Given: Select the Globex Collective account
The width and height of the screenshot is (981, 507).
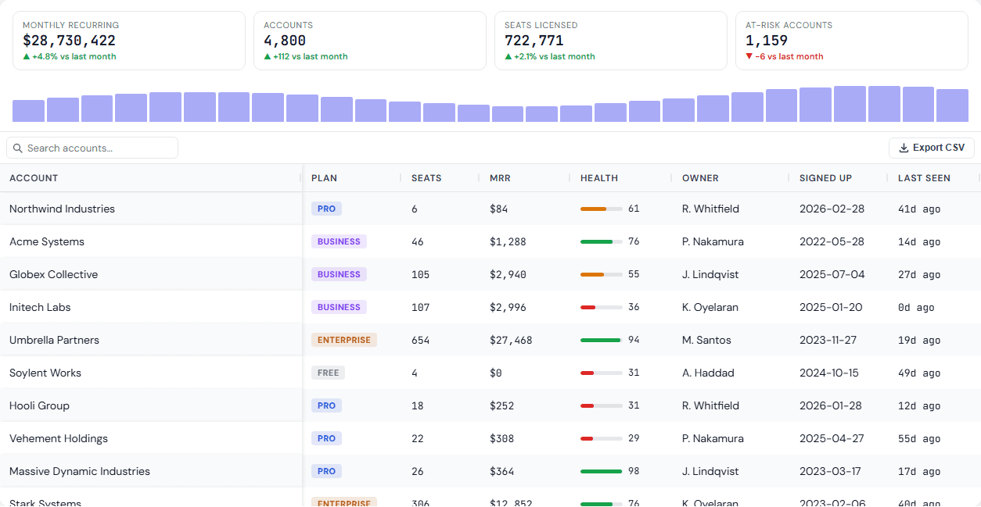Looking at the screenshot, I should pos(53,274).
